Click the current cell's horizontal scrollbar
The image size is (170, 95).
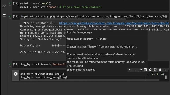click(x=90, y=80)
